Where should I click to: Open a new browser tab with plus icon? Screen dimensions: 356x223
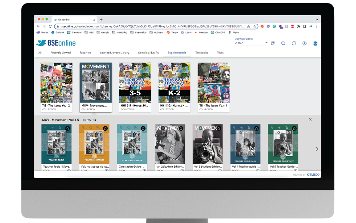pyautogui.click(x=101, y=20)
